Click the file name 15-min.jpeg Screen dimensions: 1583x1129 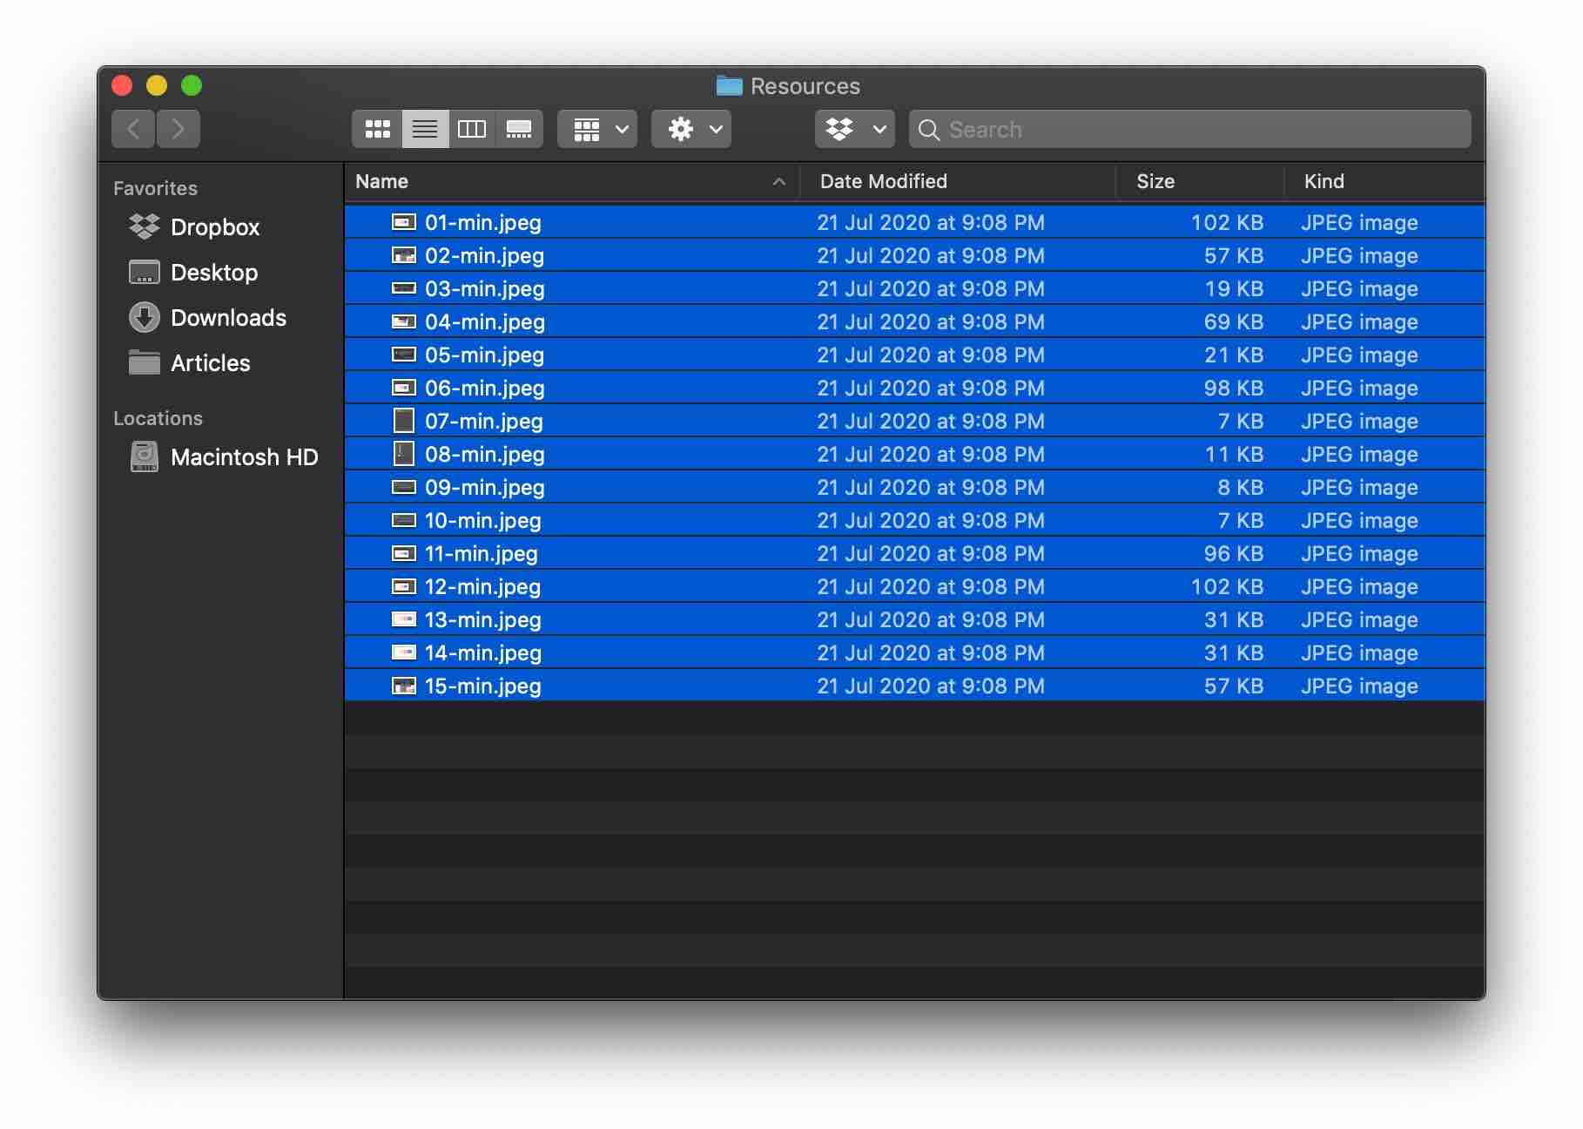tap(483, 686)
